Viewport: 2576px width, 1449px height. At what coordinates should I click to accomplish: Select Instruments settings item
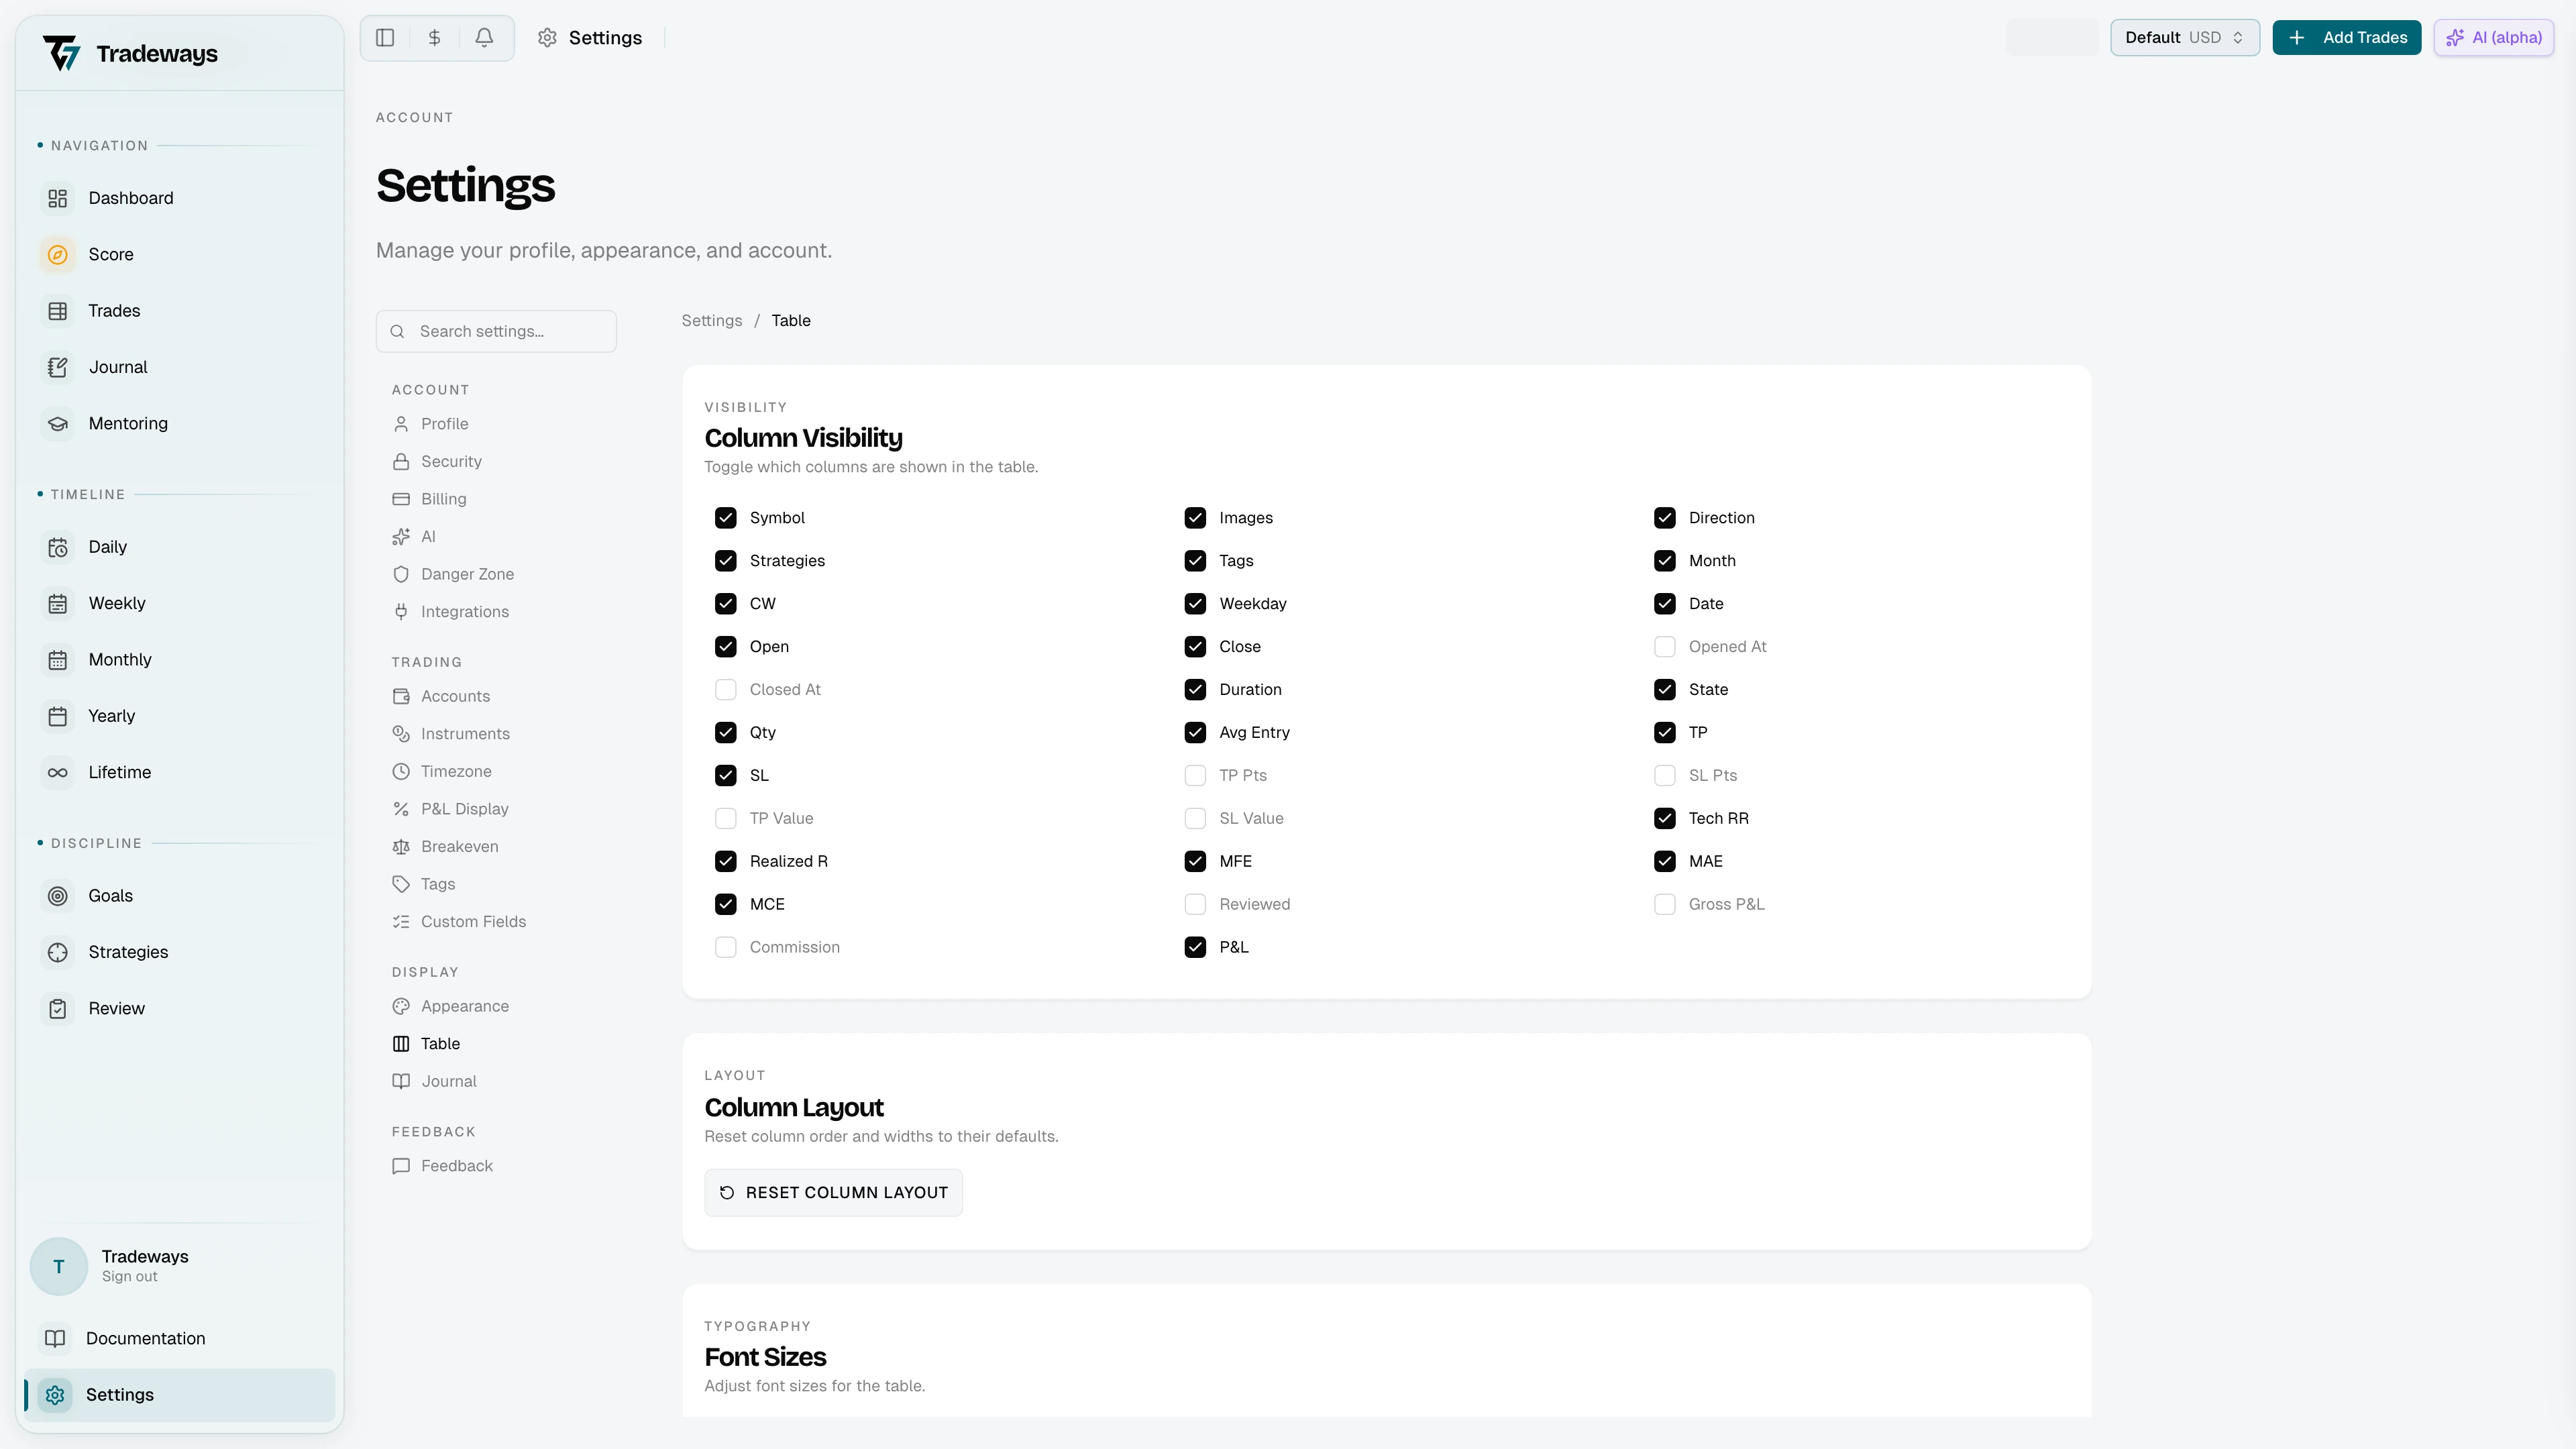point(451,734)
